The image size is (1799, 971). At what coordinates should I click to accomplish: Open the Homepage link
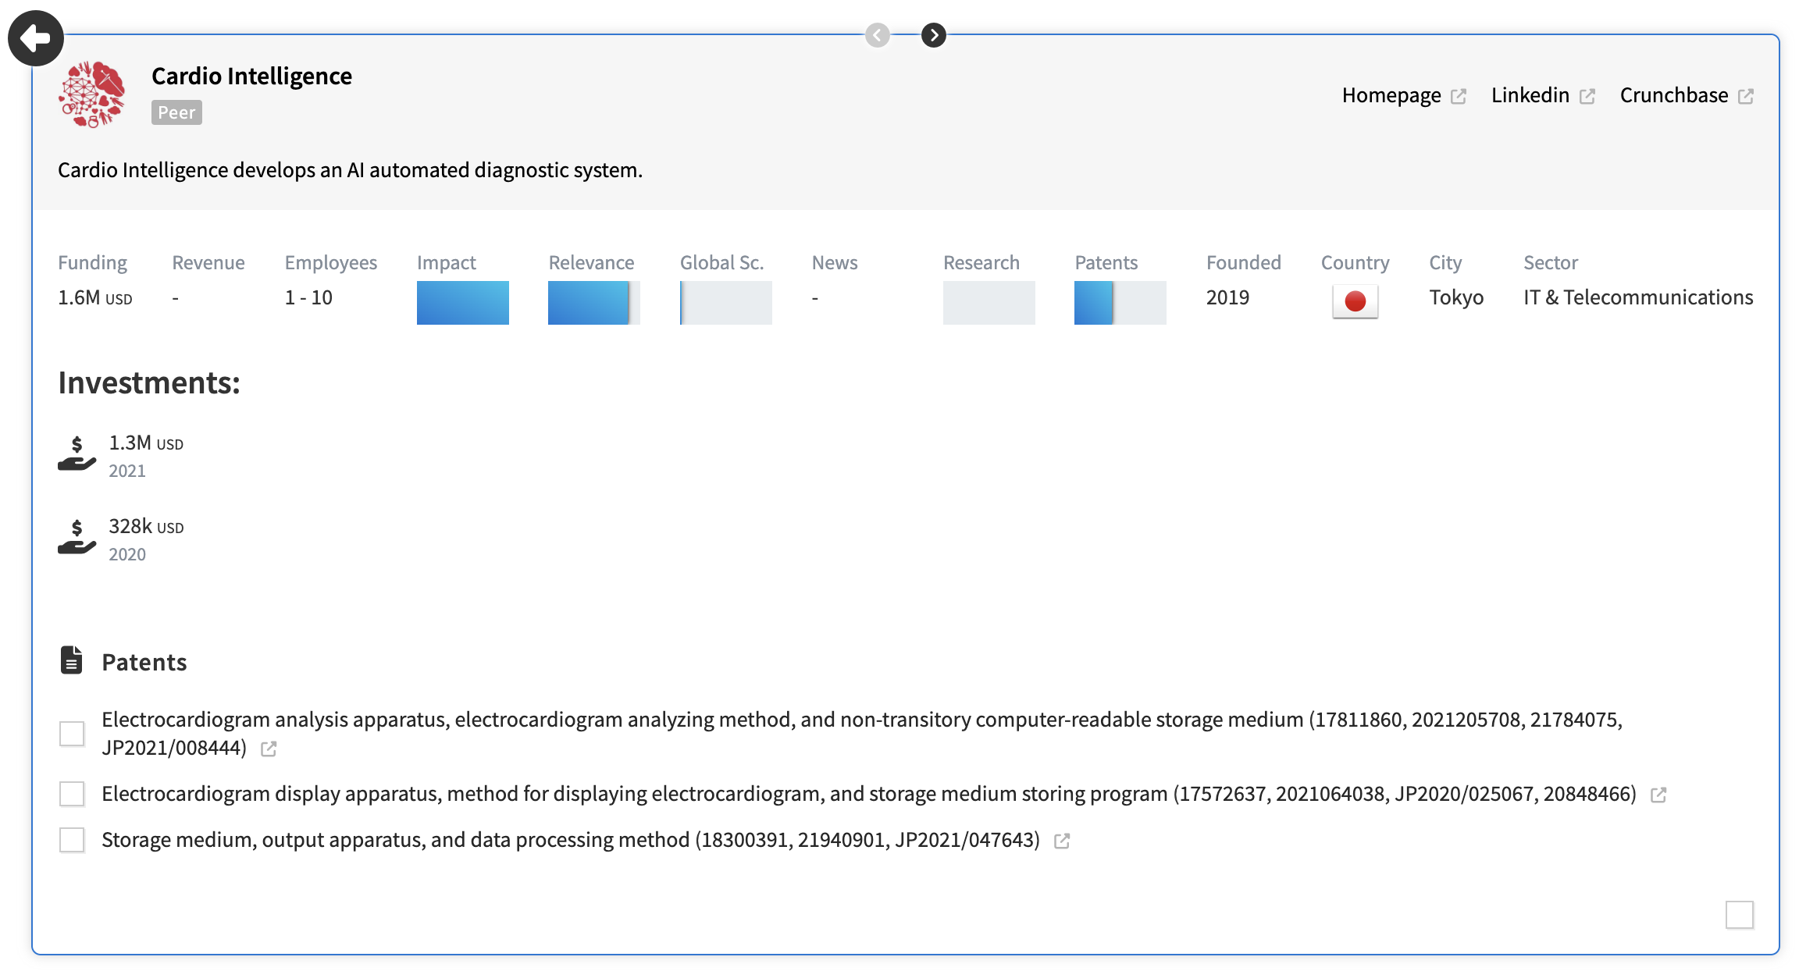(1391, 95)
